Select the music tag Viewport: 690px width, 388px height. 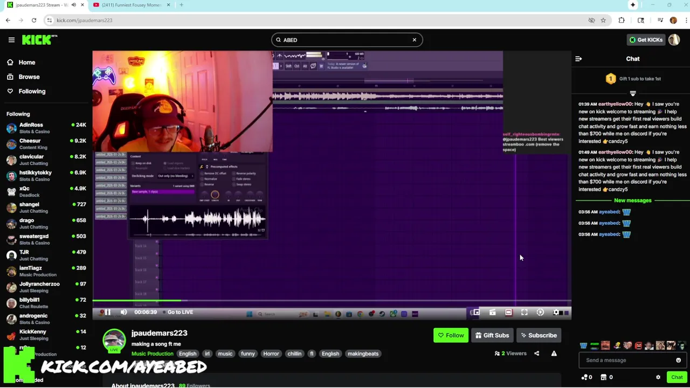coord(225,354)
